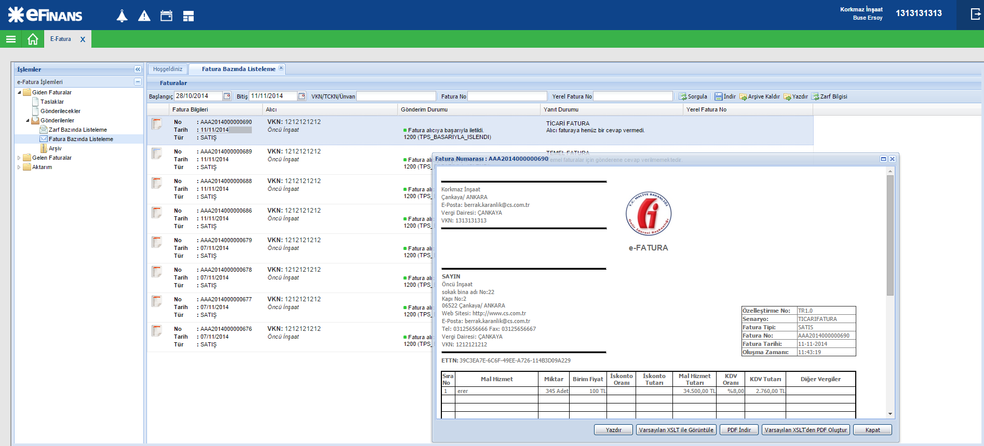Open the calendar icon in header
The width and height of the screenshot is (984, 446).
(x=166, y=16)
